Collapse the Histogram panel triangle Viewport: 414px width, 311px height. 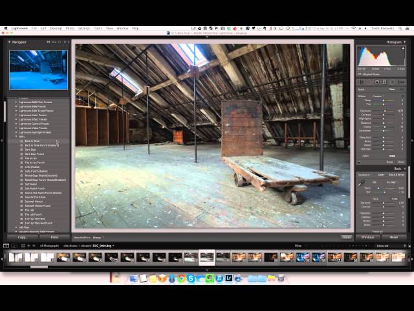point(405,42)
